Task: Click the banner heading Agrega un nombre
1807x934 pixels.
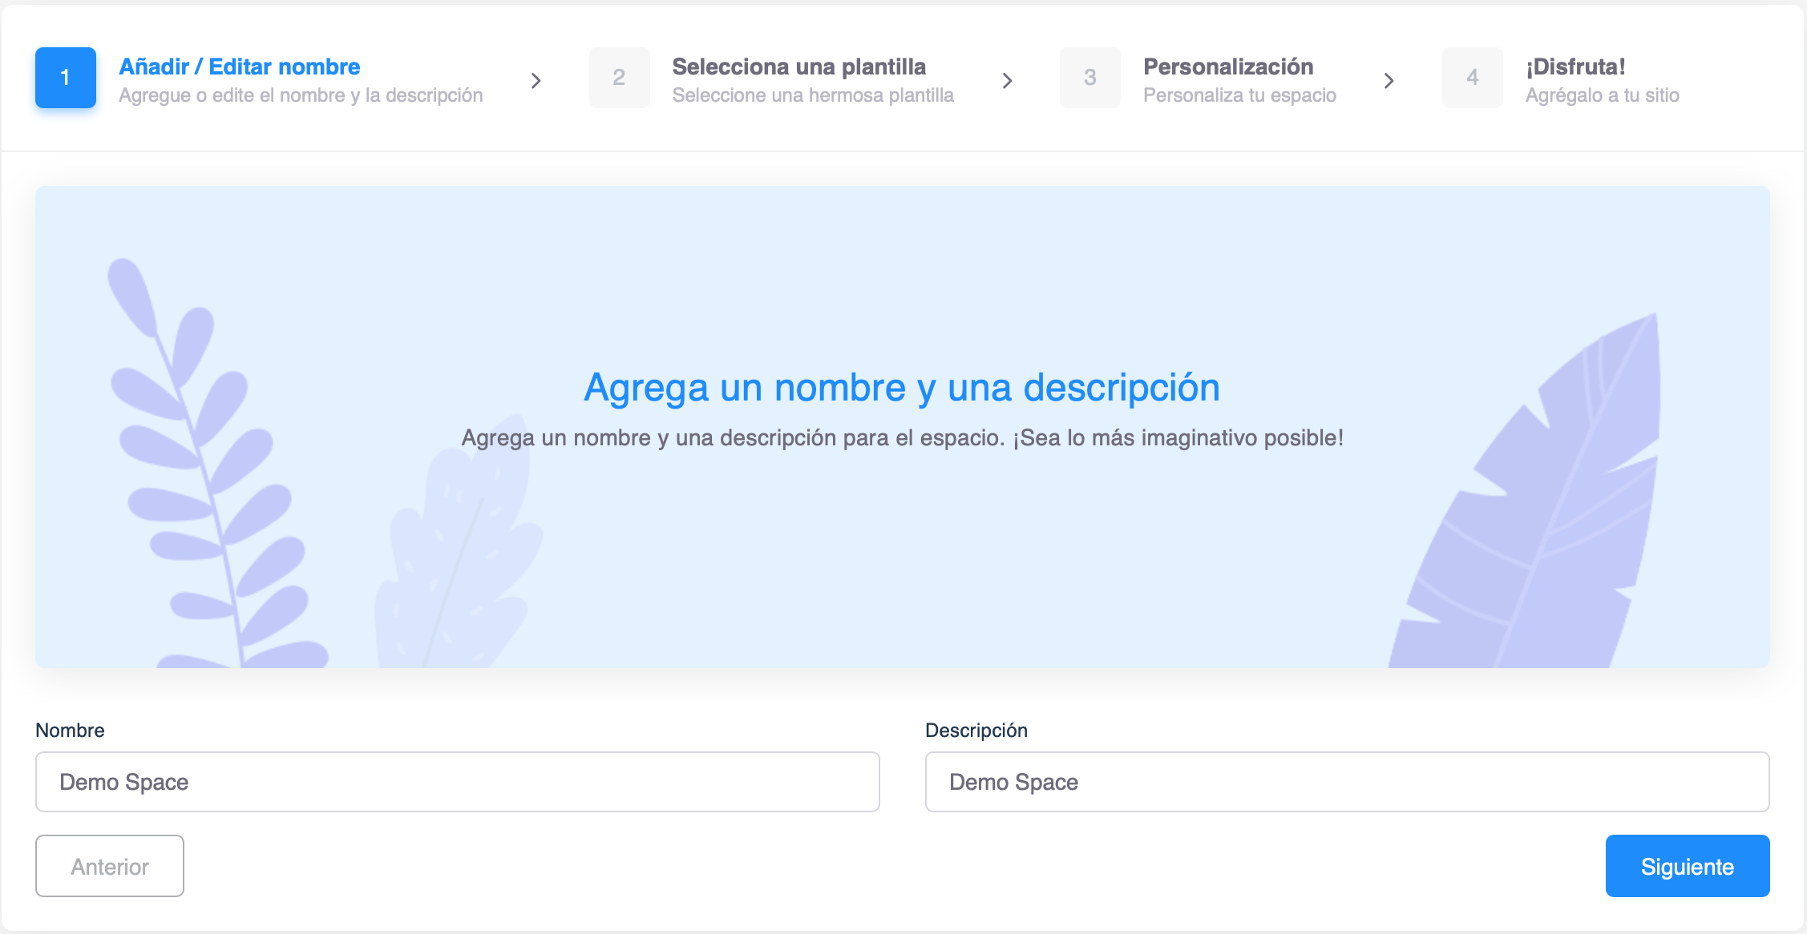Action: coord(902,388)
